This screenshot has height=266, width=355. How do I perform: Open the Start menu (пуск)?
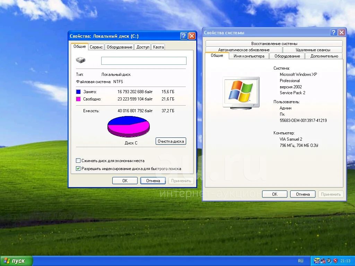(x=16, y=261)
